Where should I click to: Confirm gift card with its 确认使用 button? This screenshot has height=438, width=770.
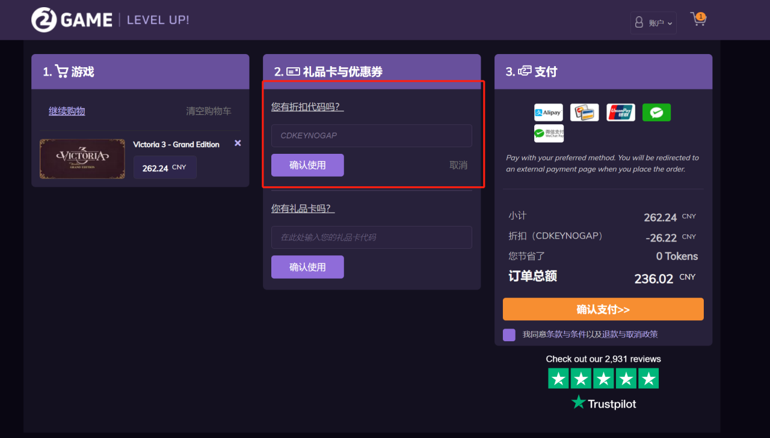point(307,267)
